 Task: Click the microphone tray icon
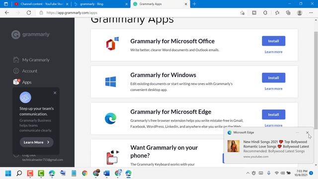click(x=269, y=173)
